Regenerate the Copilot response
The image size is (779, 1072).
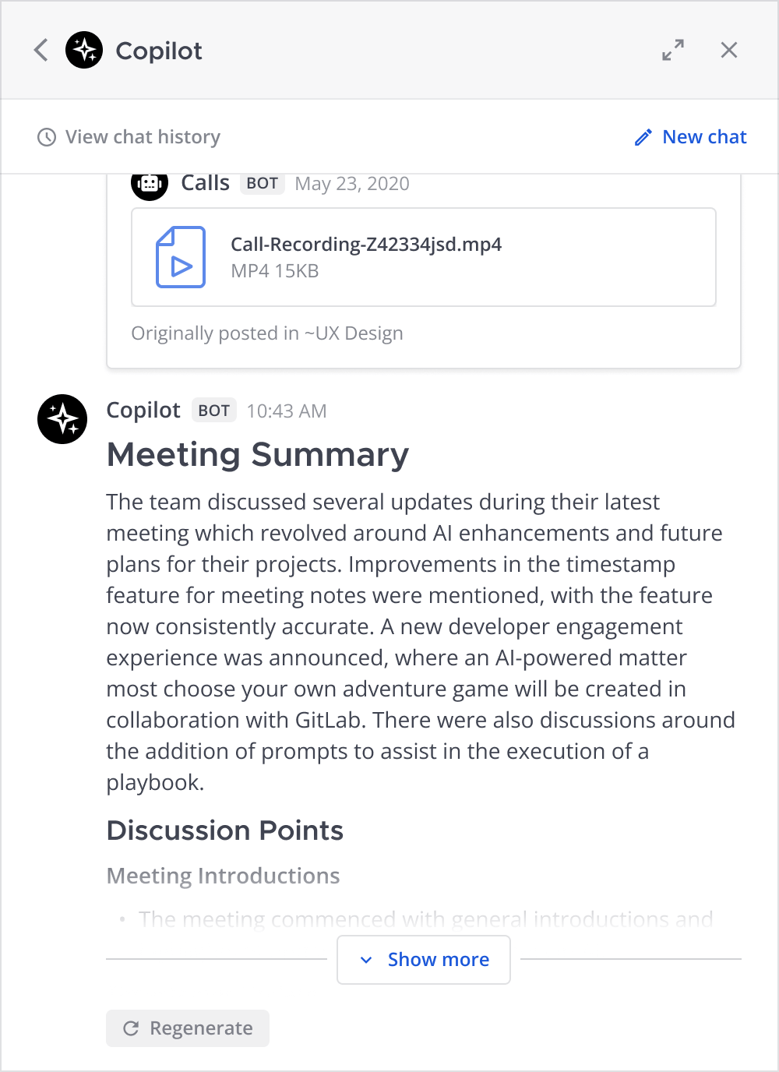coord(200,1028)
